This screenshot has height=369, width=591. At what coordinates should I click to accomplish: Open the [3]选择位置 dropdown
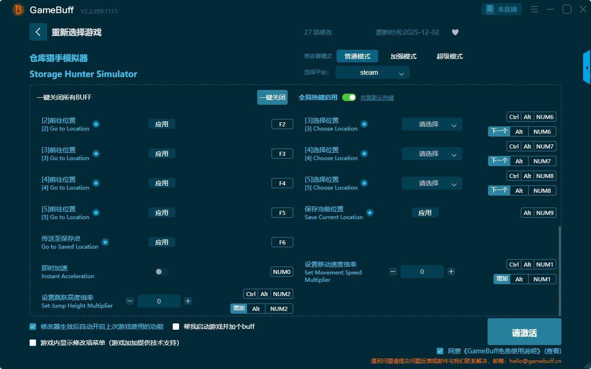pyautogui.click(x=432, y=124)
